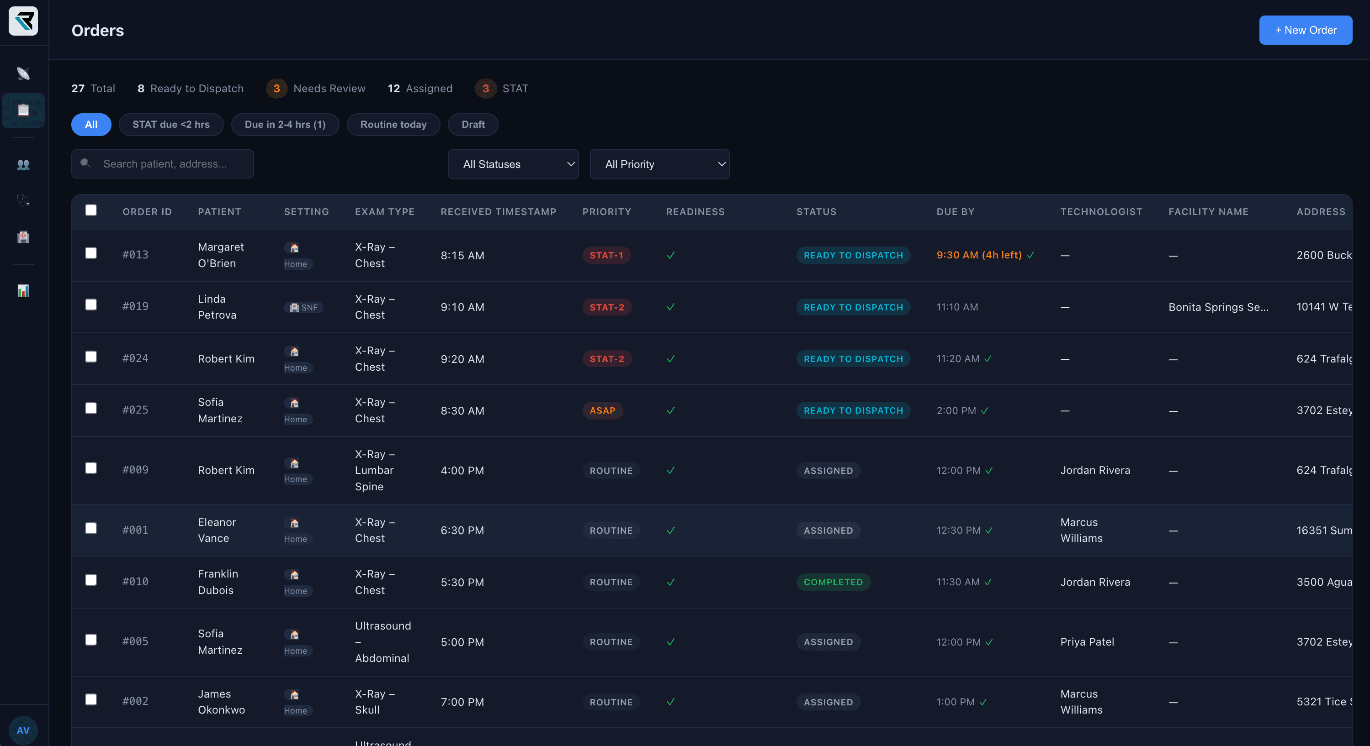Open the All Priority dropdown

click(x=659, y=164)
